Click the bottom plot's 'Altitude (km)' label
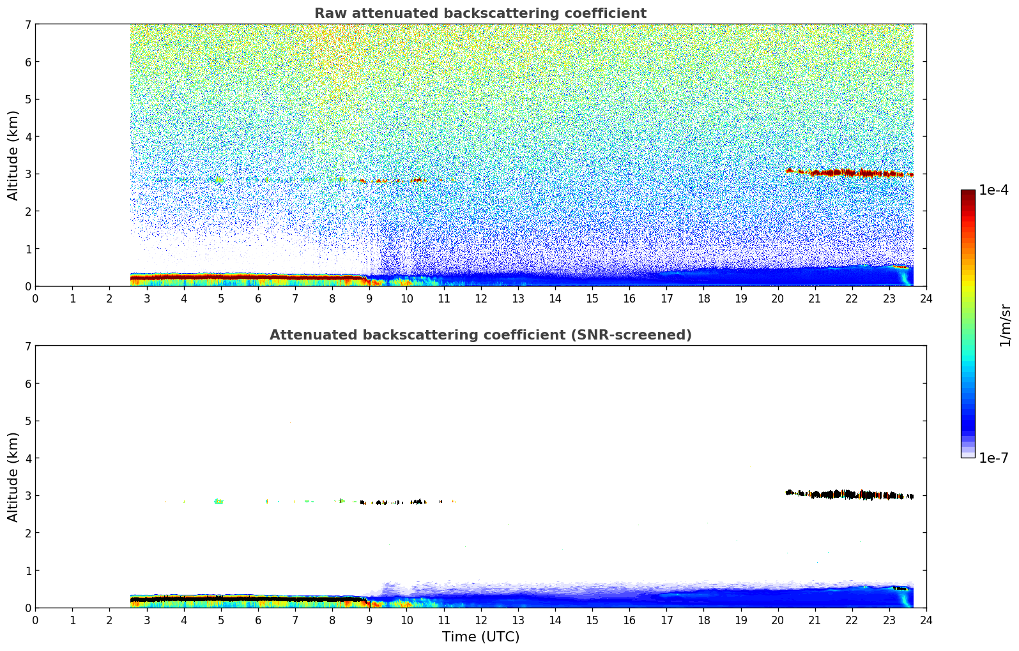This screenshot has width=1019, height=651. point(13,477)
